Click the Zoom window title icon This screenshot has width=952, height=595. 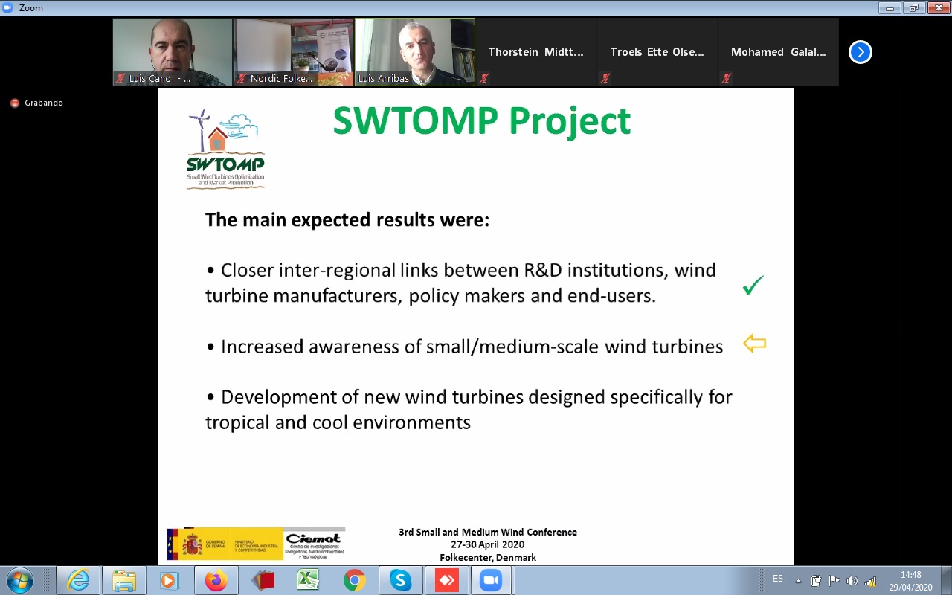point(7,7)
